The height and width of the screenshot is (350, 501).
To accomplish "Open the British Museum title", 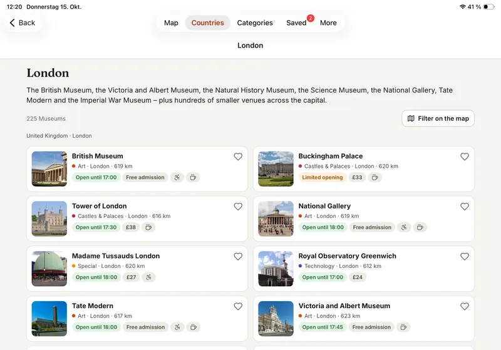I will (x=98, y=156).
